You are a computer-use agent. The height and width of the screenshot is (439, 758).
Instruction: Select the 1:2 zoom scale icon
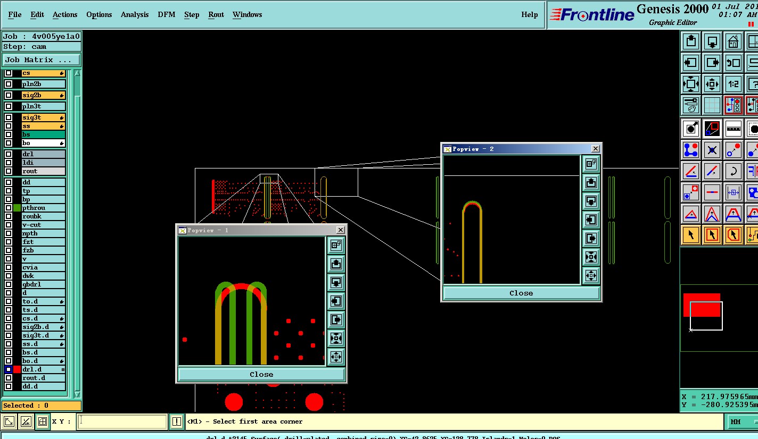coord(734,84)
